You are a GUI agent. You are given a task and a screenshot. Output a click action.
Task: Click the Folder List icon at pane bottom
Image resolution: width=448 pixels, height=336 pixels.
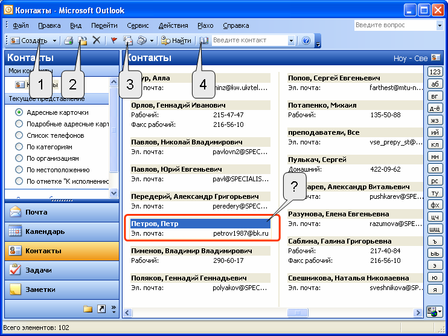pos(88,309)
